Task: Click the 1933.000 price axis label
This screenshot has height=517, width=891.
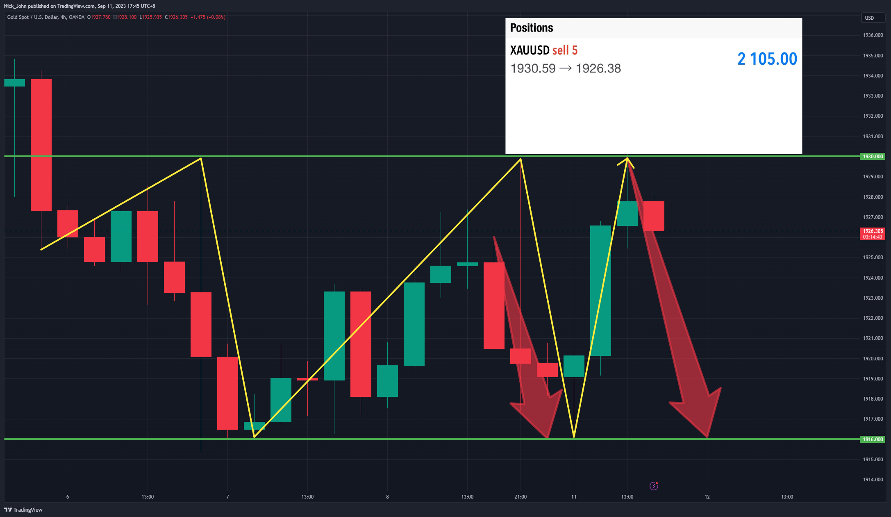Action: point(873,96)
